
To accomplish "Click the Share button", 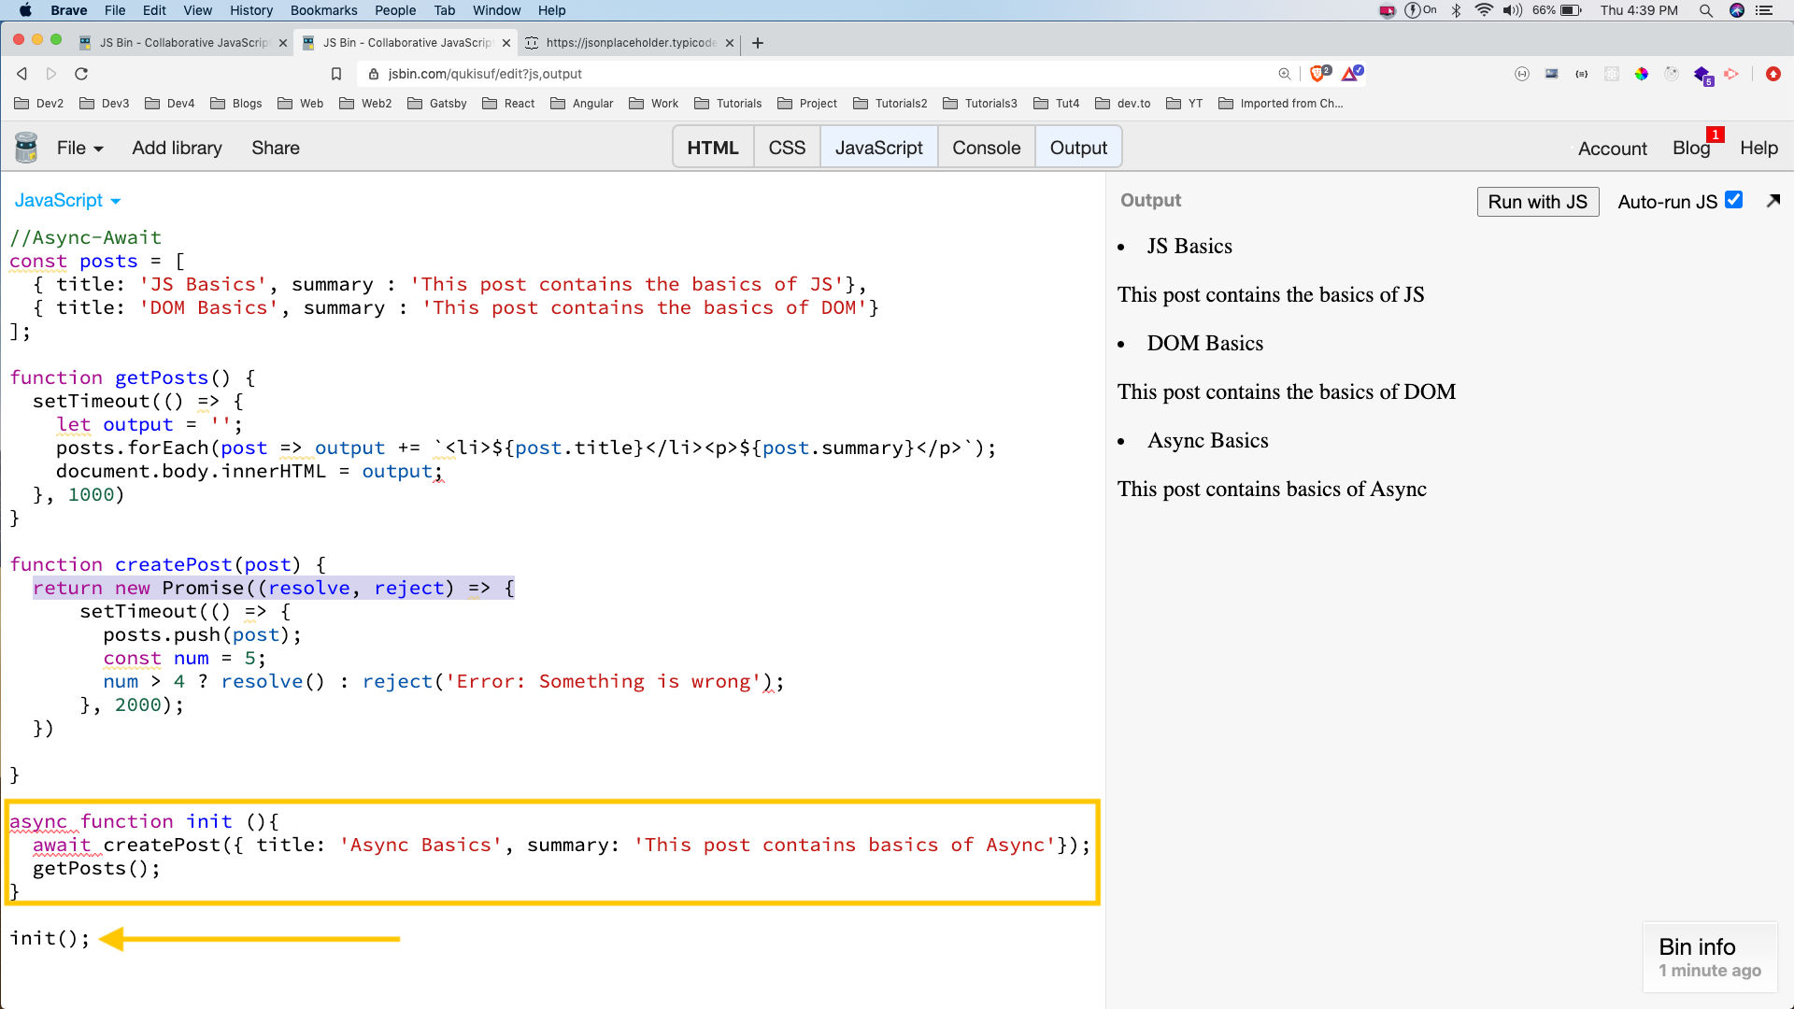I will pyautogui.click(x=276, y=148).
